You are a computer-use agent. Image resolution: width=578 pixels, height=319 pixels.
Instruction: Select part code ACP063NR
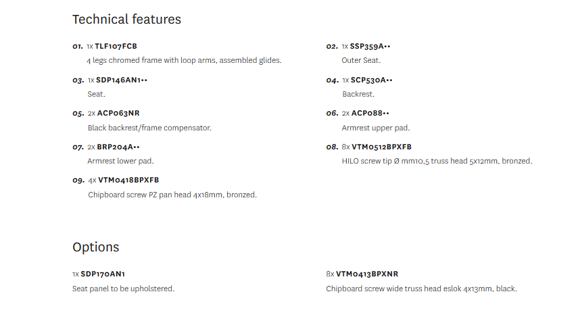[118, 114]
